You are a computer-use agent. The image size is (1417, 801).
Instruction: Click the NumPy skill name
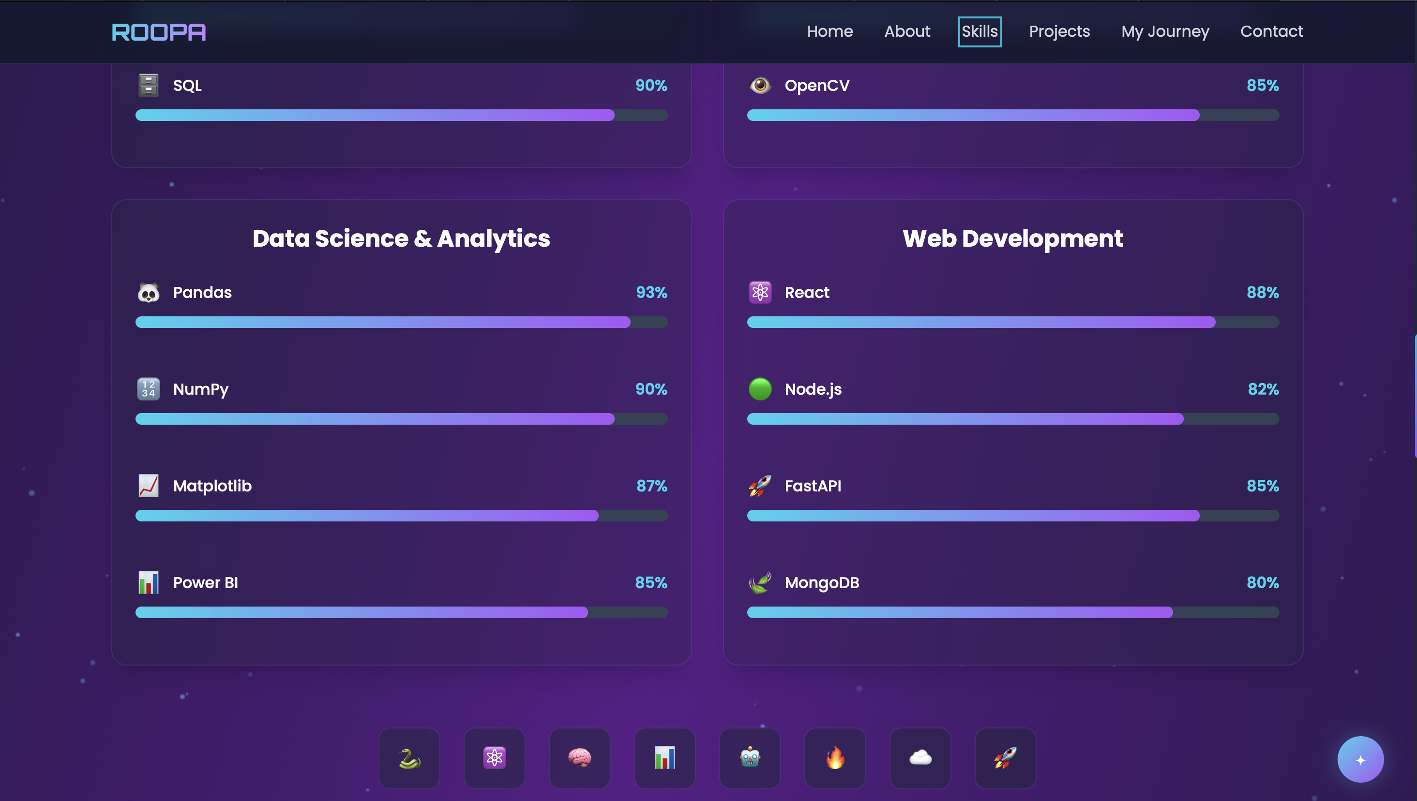tap(201, 389)
